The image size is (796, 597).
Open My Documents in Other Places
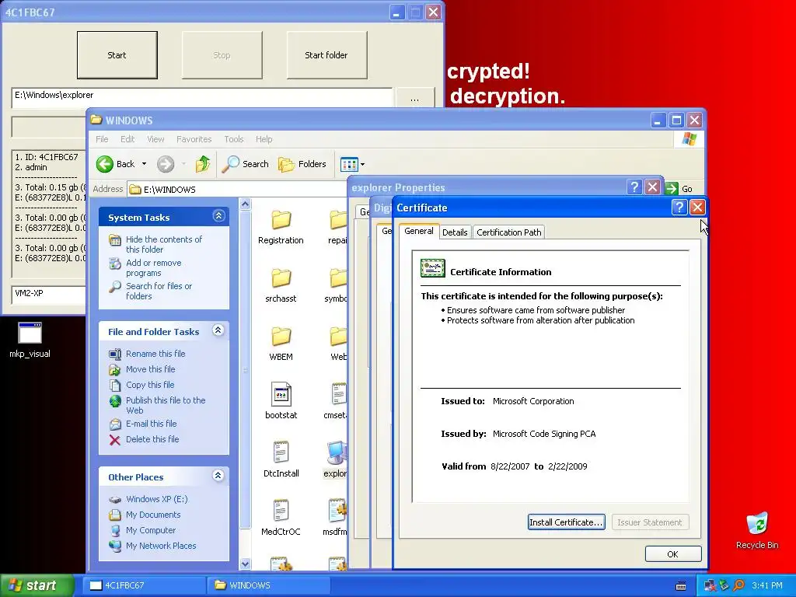point(153,515)
